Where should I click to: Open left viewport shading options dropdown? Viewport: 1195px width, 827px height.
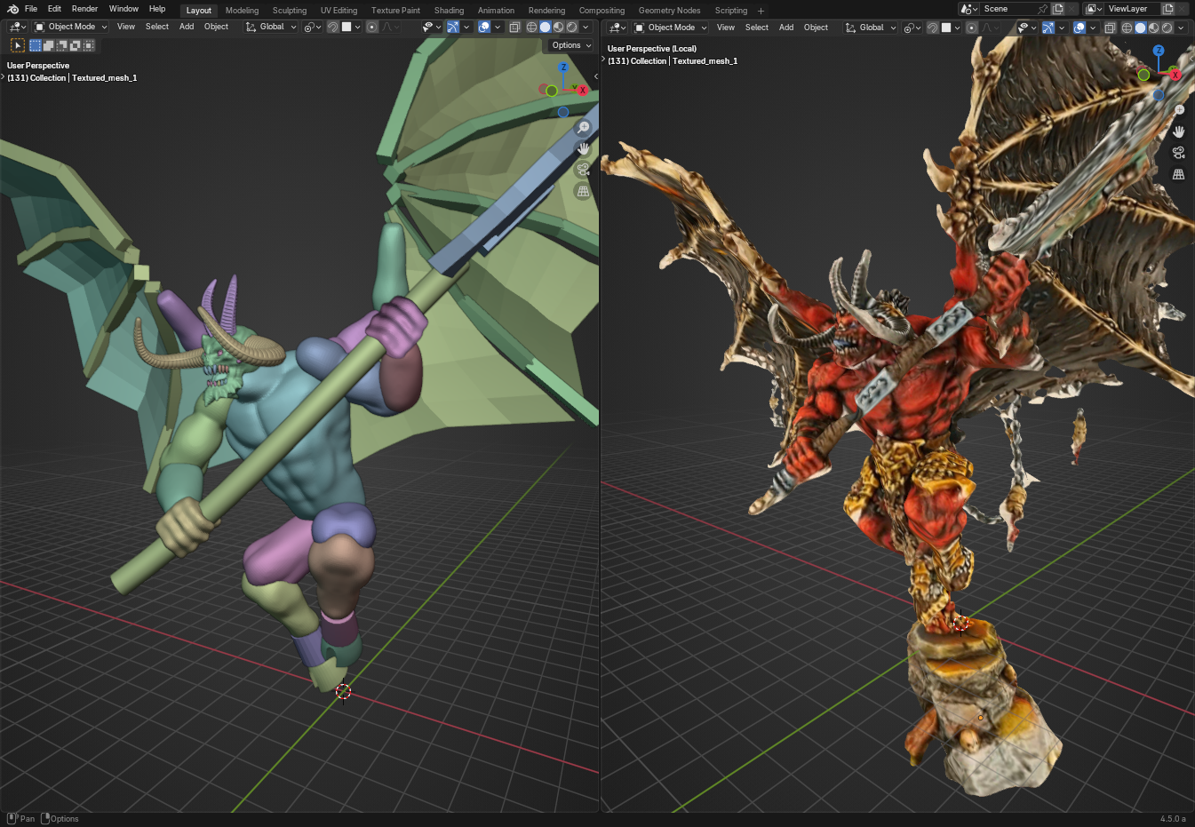coord(586,27)
